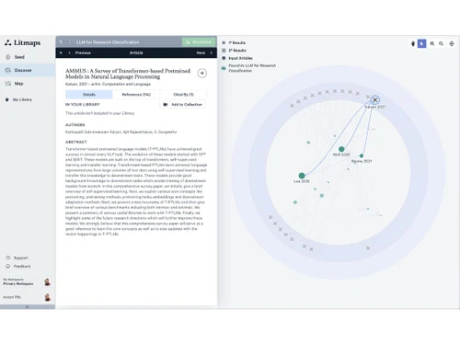Click the LLM for Research Classification title
This screenshot has width=460, height=345.
[108, 42]
